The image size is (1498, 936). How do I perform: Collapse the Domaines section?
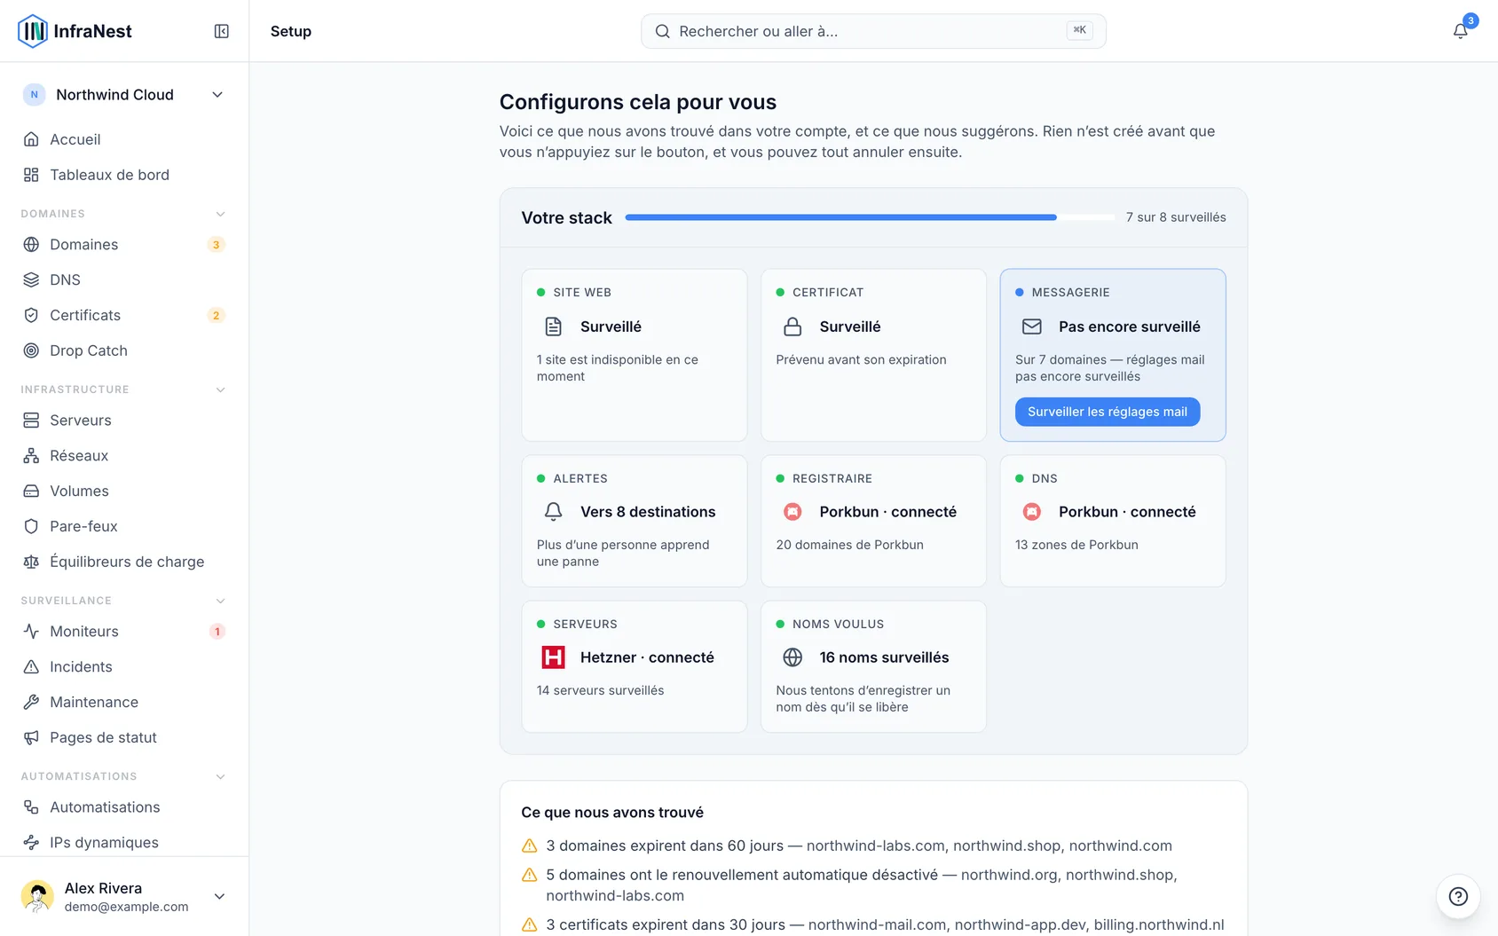pos(220,214)
